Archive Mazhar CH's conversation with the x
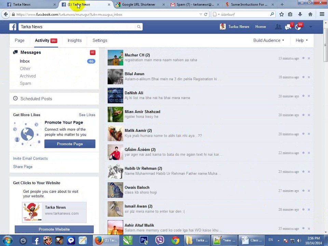 [x=309, y=58]
